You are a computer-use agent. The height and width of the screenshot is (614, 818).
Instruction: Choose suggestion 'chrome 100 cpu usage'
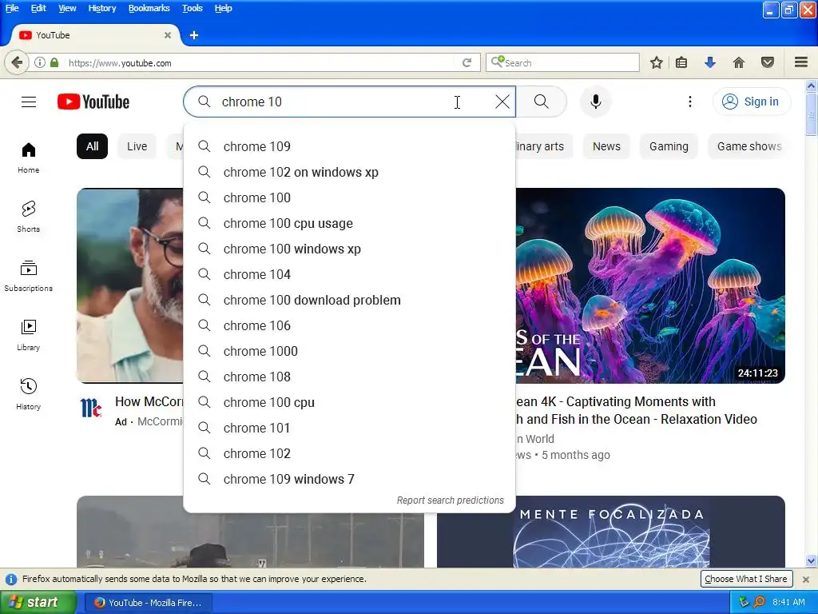pos(350,223)
